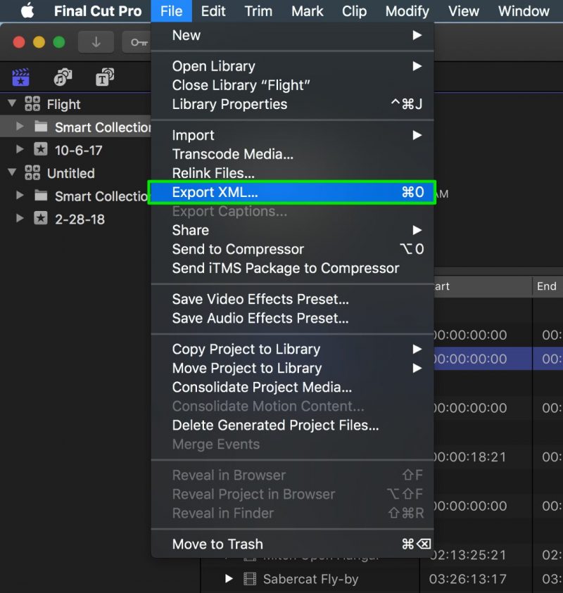Click the 03:26:13:17 start timecode
Image resolution: width=563 pixels, height=593 pixels.
tap(468, 579)
